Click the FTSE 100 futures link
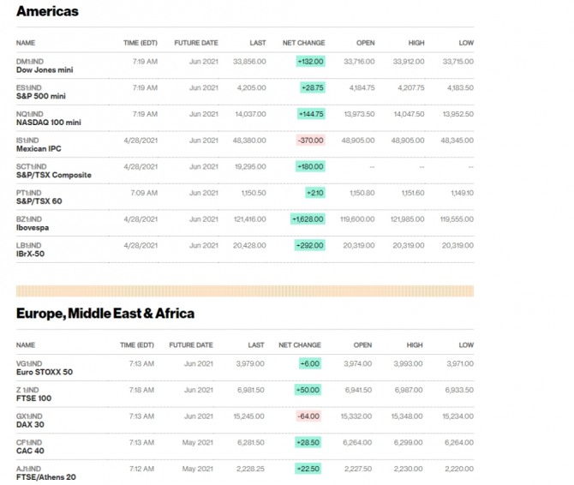The height and width of the screenshot is (485, 574). 35,398
